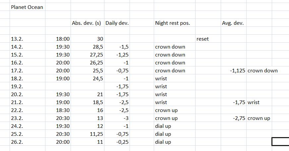The width and height of the screenshot is (289, 151).
Task: Select the daily deviation cell -1,5
Action: 123,47
